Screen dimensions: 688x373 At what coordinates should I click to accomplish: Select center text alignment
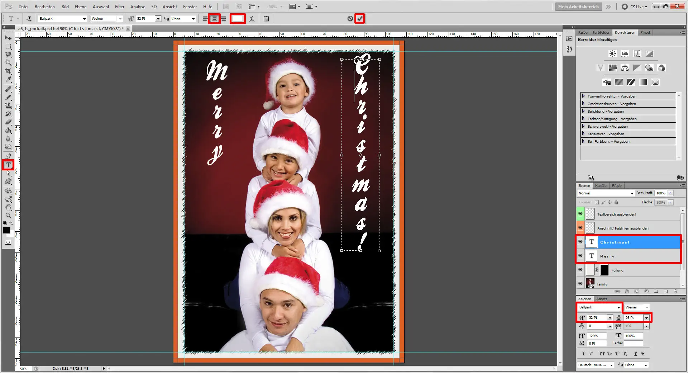(x=214, y=19)
